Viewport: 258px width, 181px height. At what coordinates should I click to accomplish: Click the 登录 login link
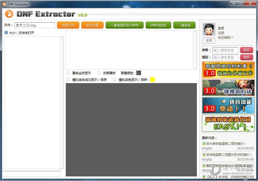click(x=221, y=28)
